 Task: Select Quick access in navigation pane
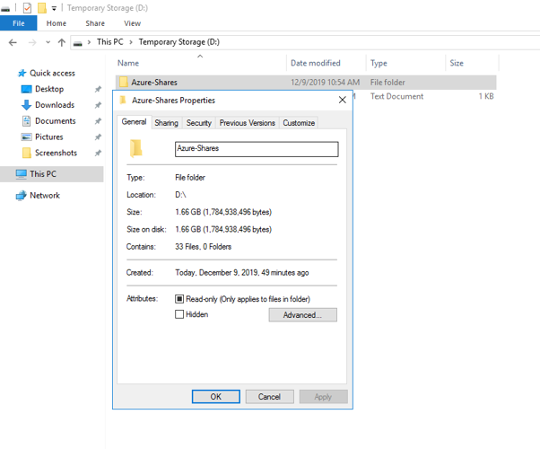(52, 73)
